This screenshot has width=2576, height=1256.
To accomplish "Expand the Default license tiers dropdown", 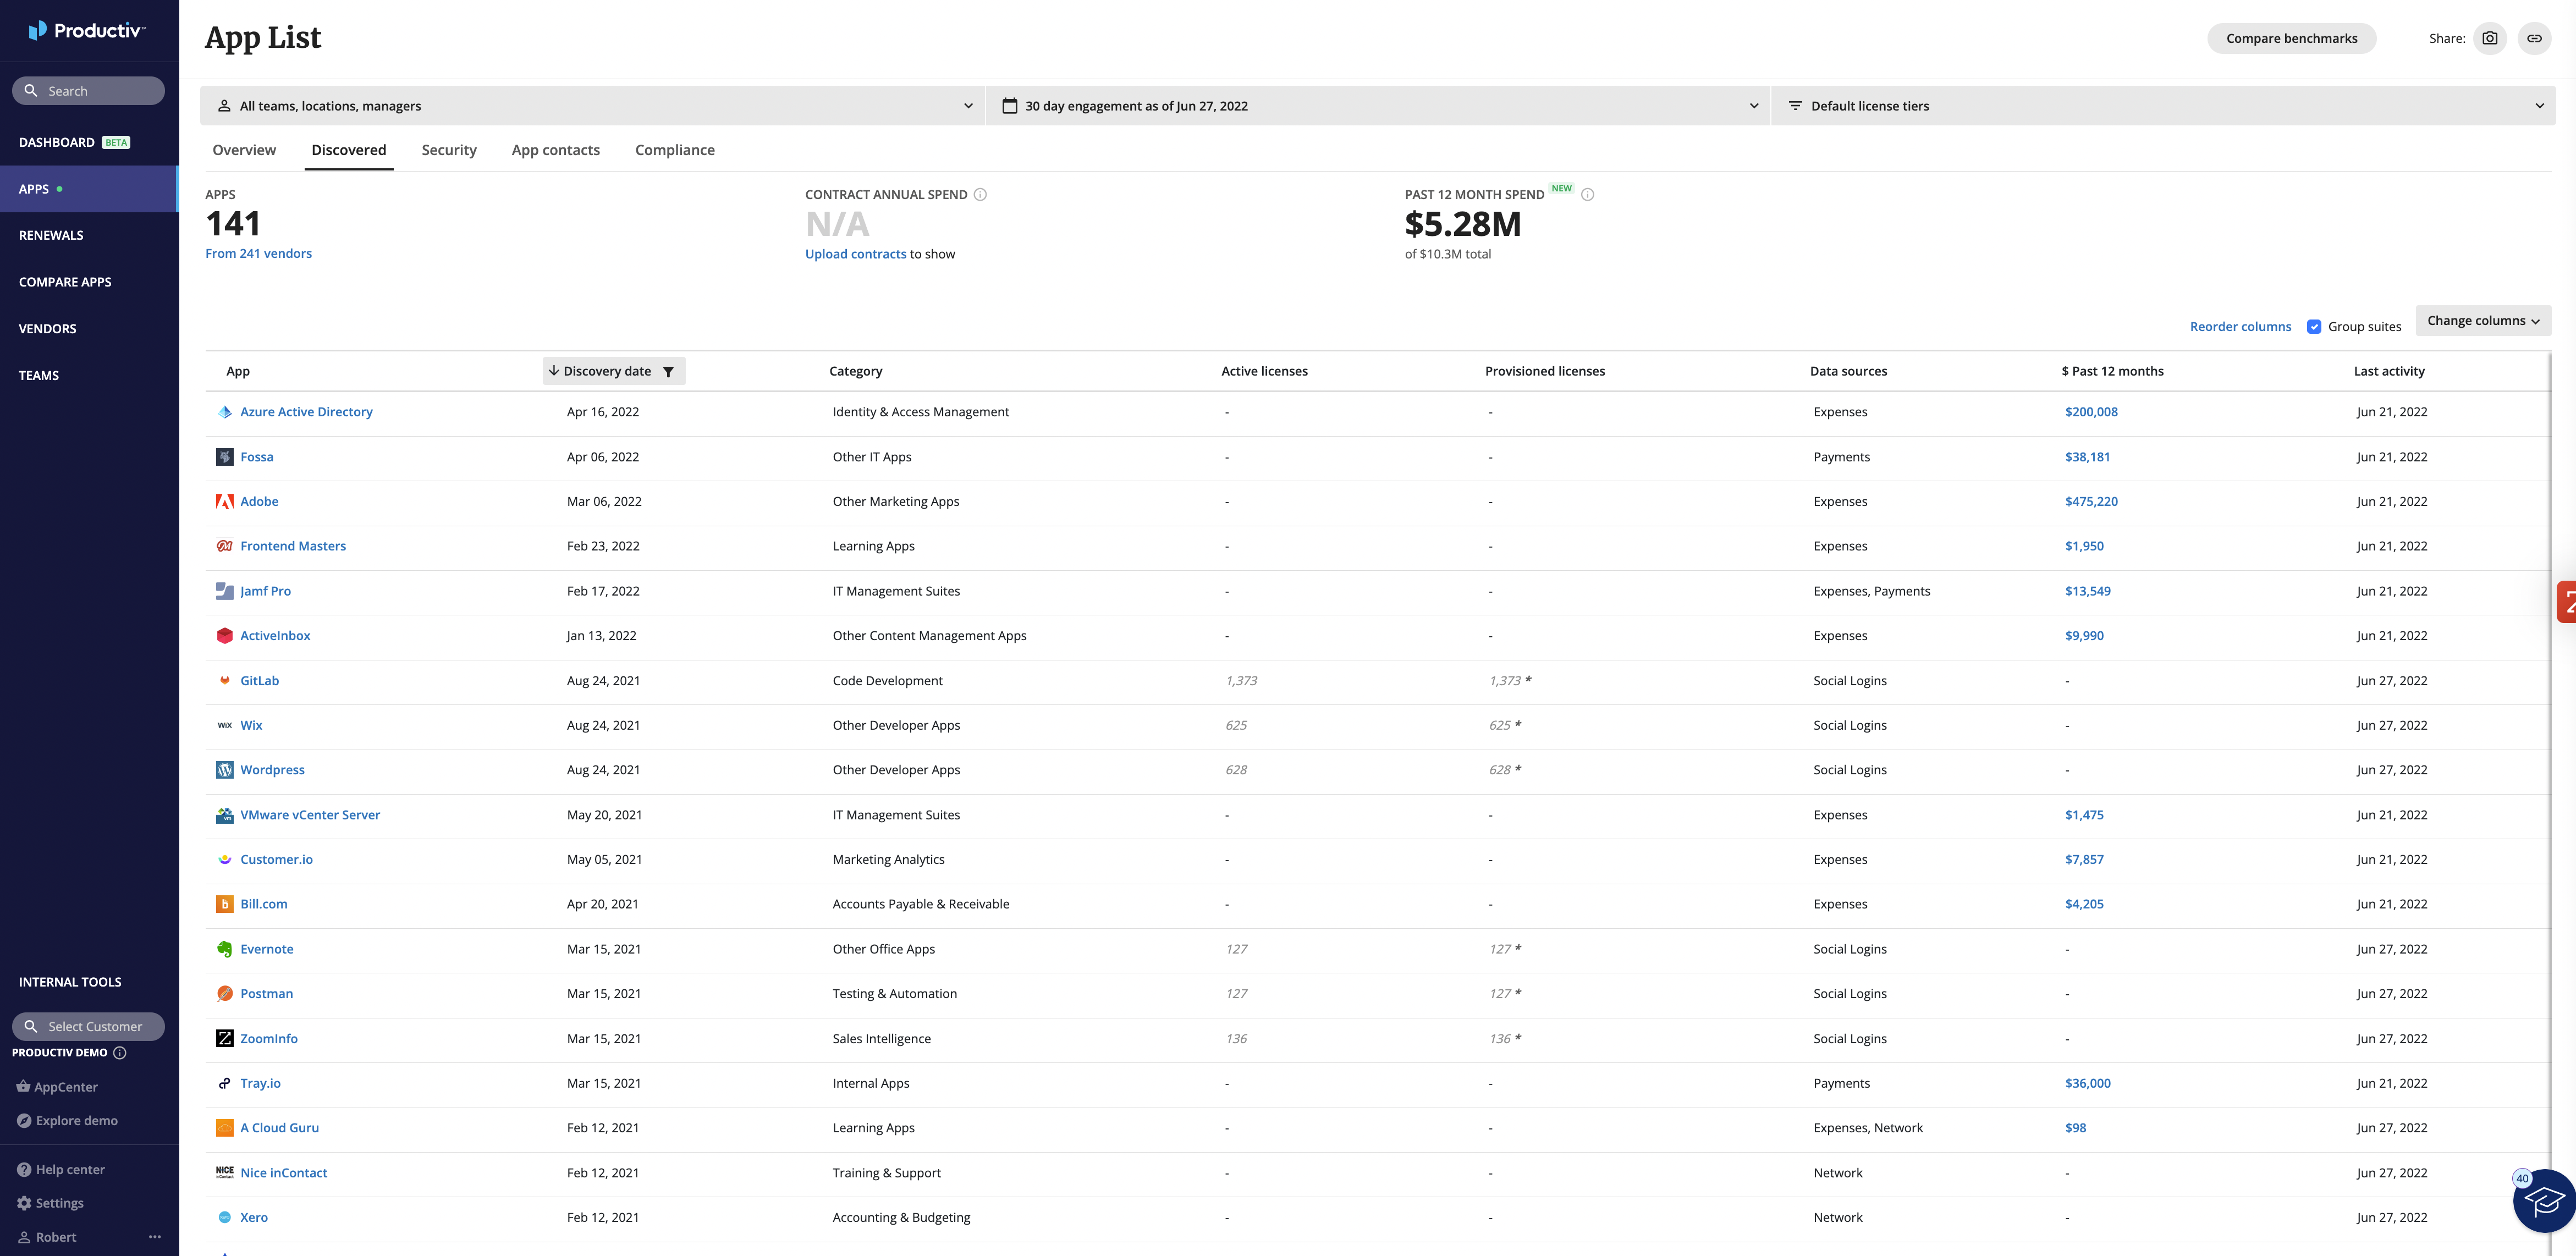I will pyautogui.click(x=2163, y=106).
